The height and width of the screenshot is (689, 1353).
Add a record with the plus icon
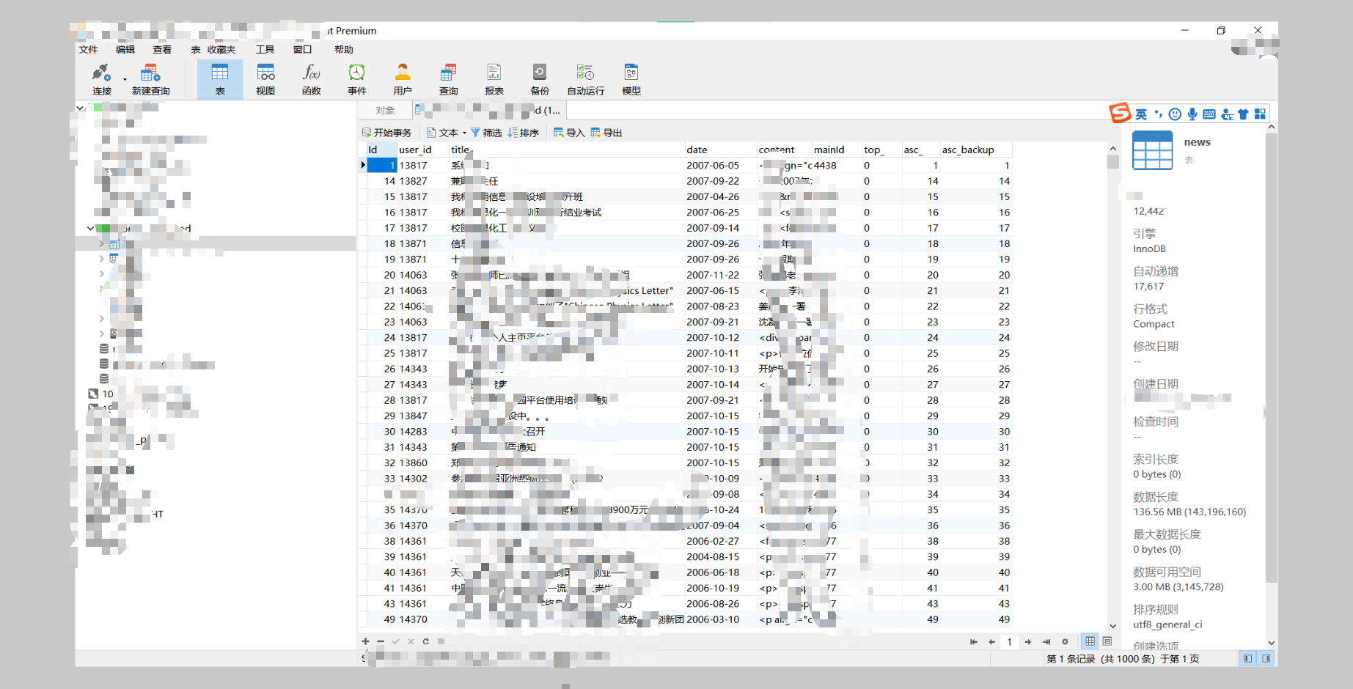[x=365, y=641]
